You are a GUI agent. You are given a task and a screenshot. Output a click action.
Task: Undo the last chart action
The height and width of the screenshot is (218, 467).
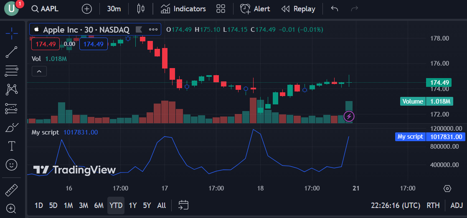(x=335, y=9)
